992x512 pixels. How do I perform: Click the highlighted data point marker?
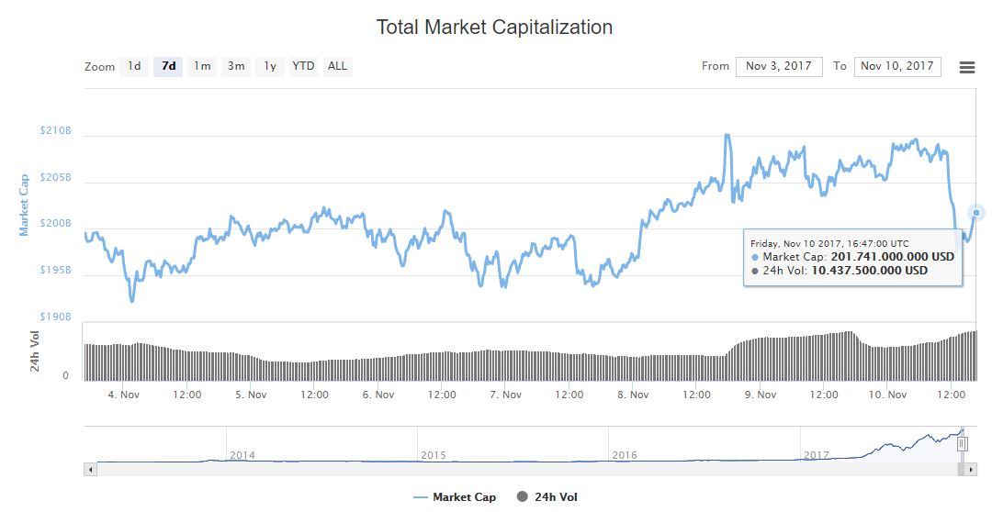tap(975, 213)
